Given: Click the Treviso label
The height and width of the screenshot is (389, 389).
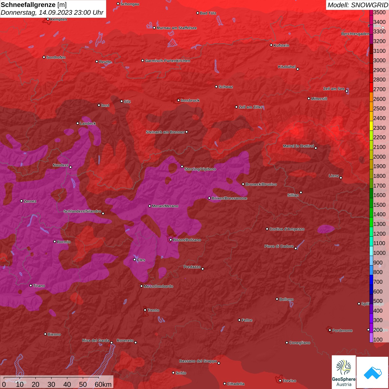Looking at the screenshot, I should pyautogui.click(x=289, y=381).
